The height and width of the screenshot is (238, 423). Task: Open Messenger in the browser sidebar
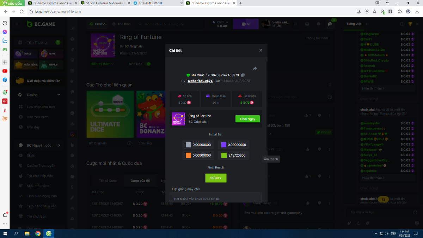[x=5, y=32]
